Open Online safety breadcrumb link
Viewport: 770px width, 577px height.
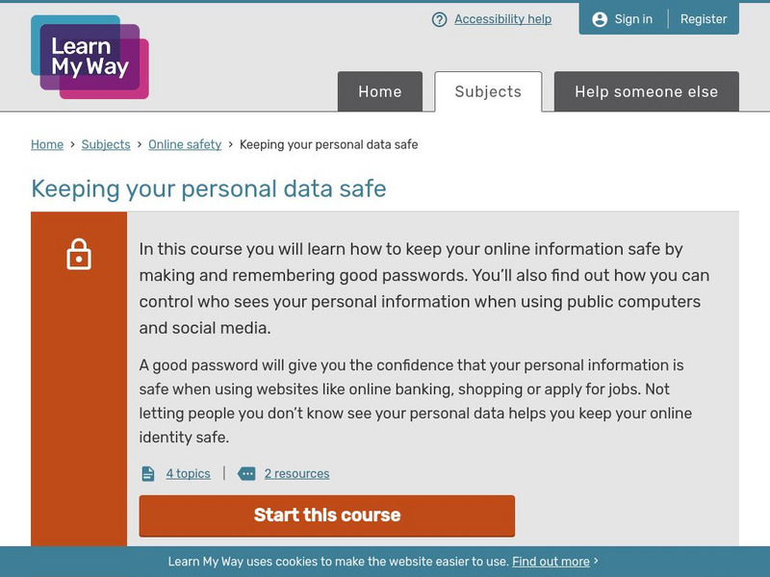tap(185, 144)
